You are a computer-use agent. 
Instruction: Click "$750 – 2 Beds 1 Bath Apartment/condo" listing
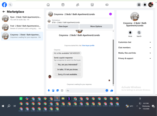tap(66, 22)
